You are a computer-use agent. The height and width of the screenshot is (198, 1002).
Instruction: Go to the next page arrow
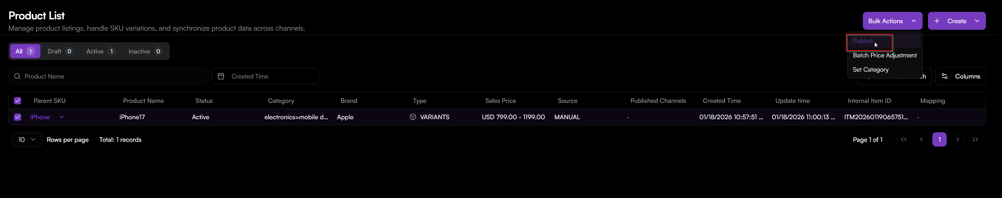[x=957, y=140]
